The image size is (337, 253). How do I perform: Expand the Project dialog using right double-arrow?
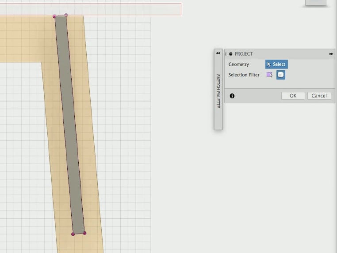click(x=331, y=54)
